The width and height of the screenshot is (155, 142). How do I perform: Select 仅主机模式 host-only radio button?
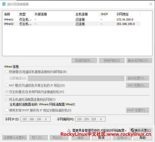click(x=7, y=92)
